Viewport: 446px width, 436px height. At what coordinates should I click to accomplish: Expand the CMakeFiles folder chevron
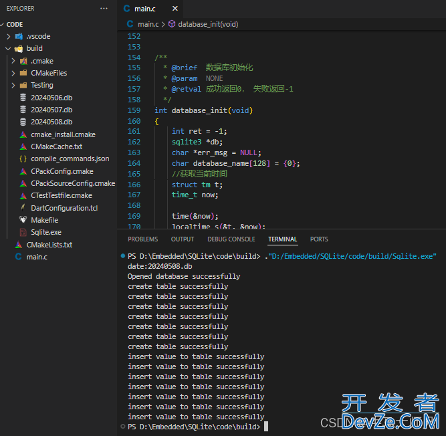[13, 73]
